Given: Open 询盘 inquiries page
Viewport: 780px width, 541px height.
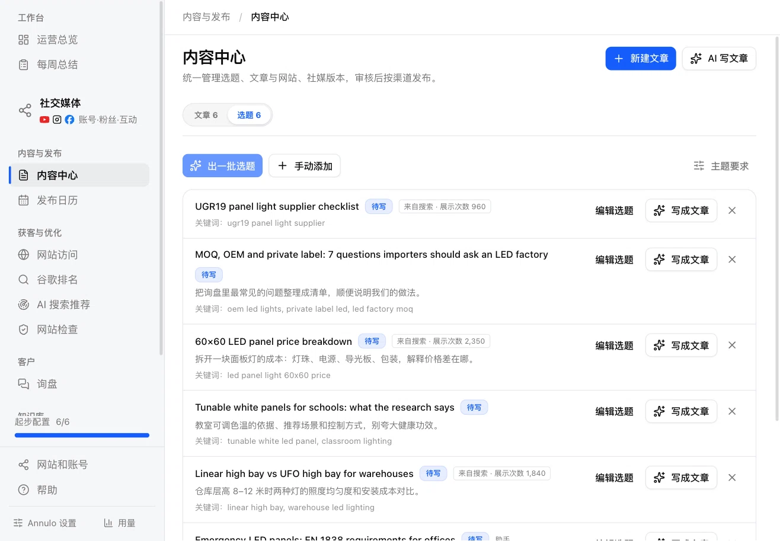Looking at the screenshot, I should pos(79,384).
